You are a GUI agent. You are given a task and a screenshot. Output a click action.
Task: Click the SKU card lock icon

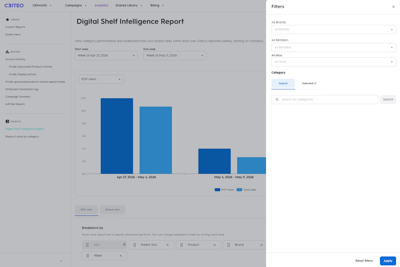tap(124, 244)
